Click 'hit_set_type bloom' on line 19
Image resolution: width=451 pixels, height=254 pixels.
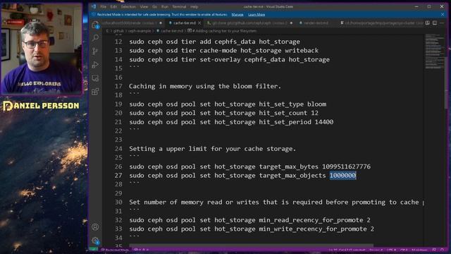coord(292,104)
